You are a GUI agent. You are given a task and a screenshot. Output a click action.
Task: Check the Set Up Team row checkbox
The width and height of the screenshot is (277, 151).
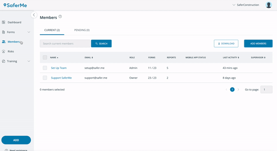coord(45,68)
